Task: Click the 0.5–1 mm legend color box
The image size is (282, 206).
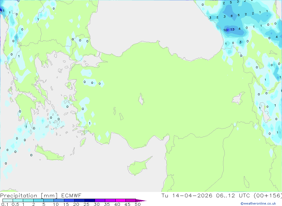Action: pos(18,200)
